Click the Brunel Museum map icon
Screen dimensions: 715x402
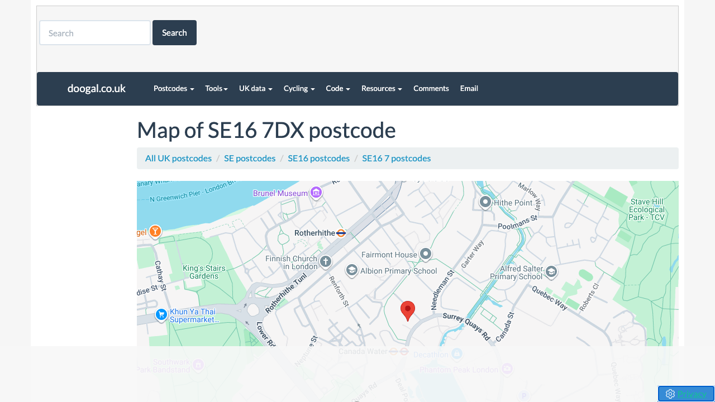click(316, 192)
